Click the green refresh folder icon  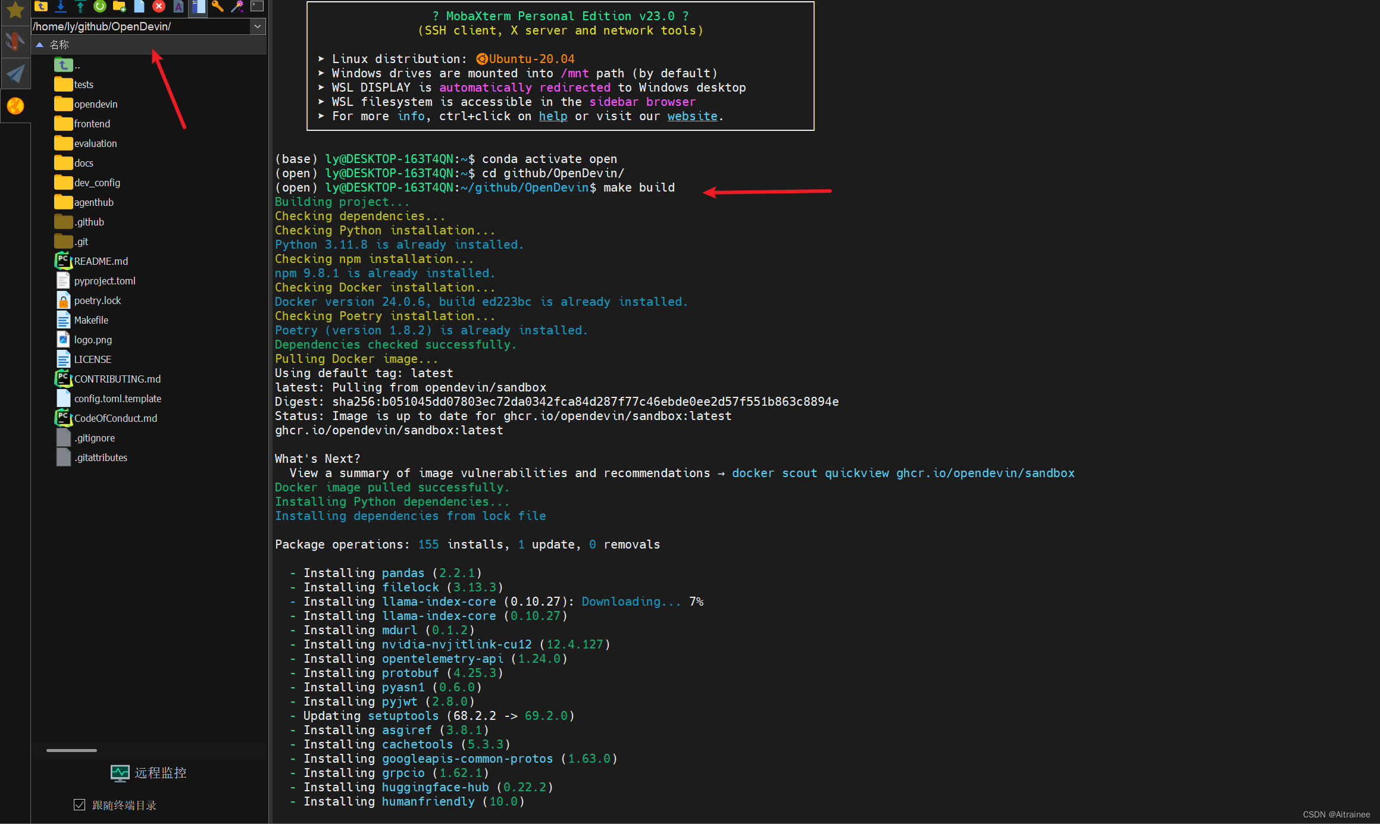pos(99,7)
